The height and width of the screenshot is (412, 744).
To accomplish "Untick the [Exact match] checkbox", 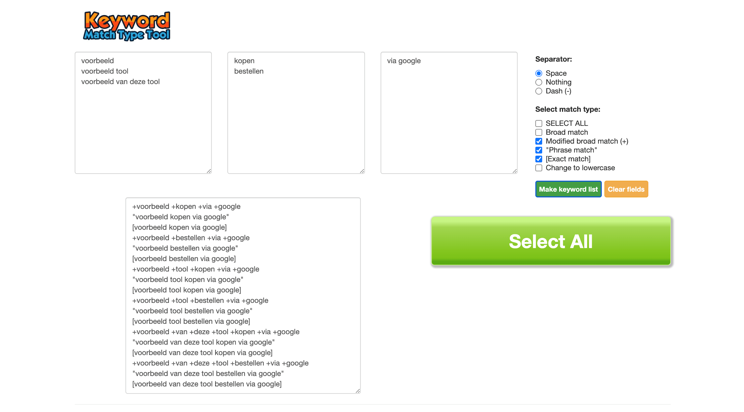I will click(x=538, y=159).
